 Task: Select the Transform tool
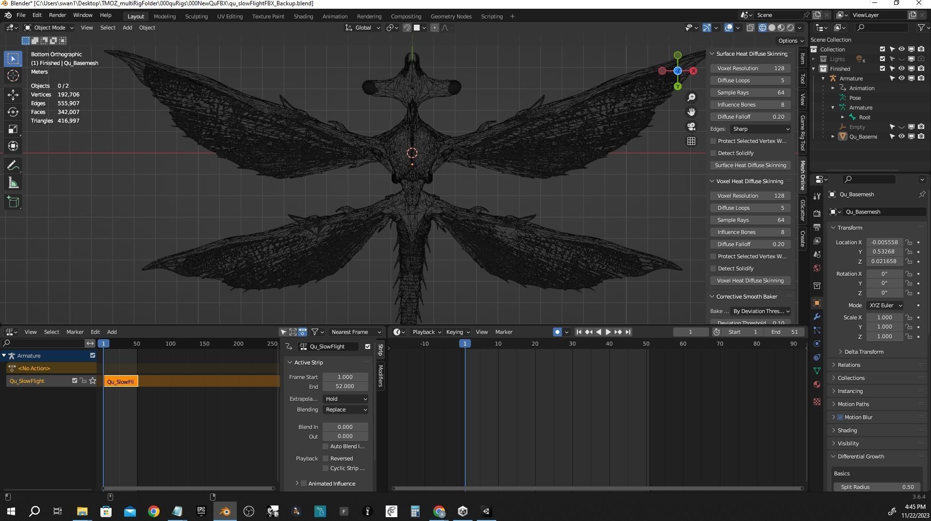13,146
